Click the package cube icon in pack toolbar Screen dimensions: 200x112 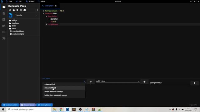21,10
